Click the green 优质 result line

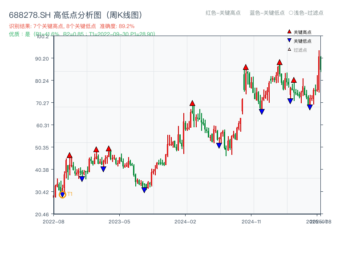[x=82, y=34]
